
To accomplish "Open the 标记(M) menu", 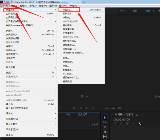I will tap(43, 5).
